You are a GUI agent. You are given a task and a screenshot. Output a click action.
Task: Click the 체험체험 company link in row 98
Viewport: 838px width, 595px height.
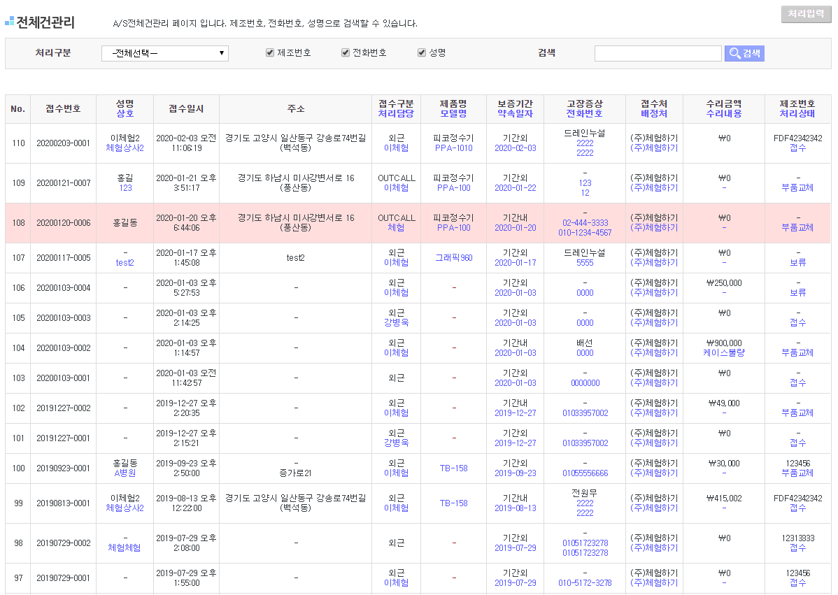125,548
